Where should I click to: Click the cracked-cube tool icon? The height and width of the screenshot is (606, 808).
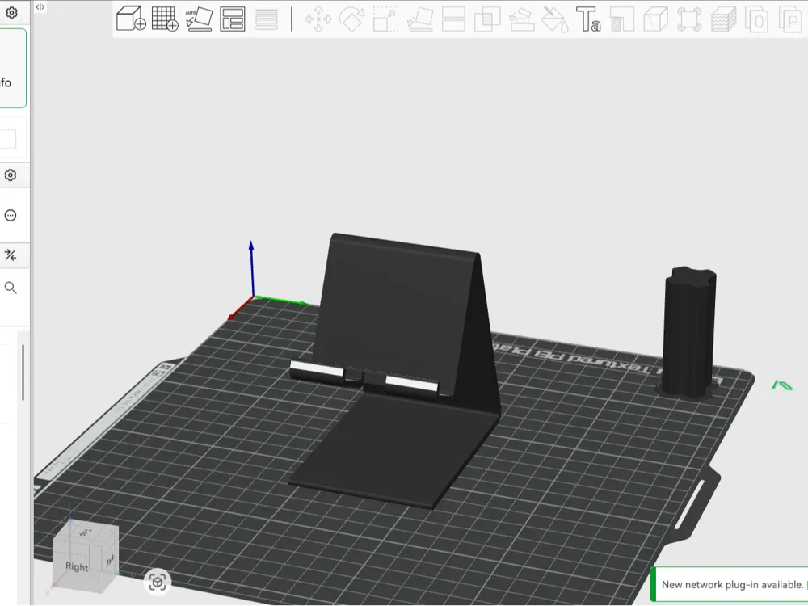tap(656, 19)
